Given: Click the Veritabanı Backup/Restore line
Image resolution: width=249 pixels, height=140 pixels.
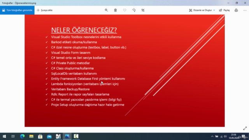Looking at the screenshot, I should pyautogui.click(x=70, y=89).
